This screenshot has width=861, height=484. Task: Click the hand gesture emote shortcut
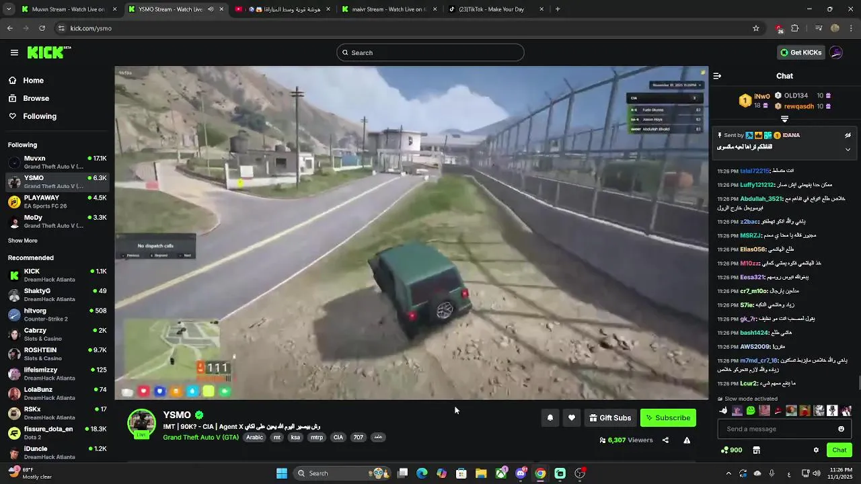pyautogui.click(x=724, y=411)
